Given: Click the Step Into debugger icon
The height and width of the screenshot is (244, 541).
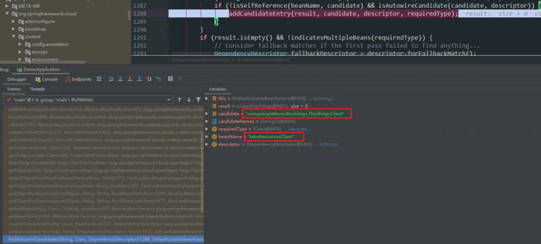Looking at the screenshot, I should 121,78.
